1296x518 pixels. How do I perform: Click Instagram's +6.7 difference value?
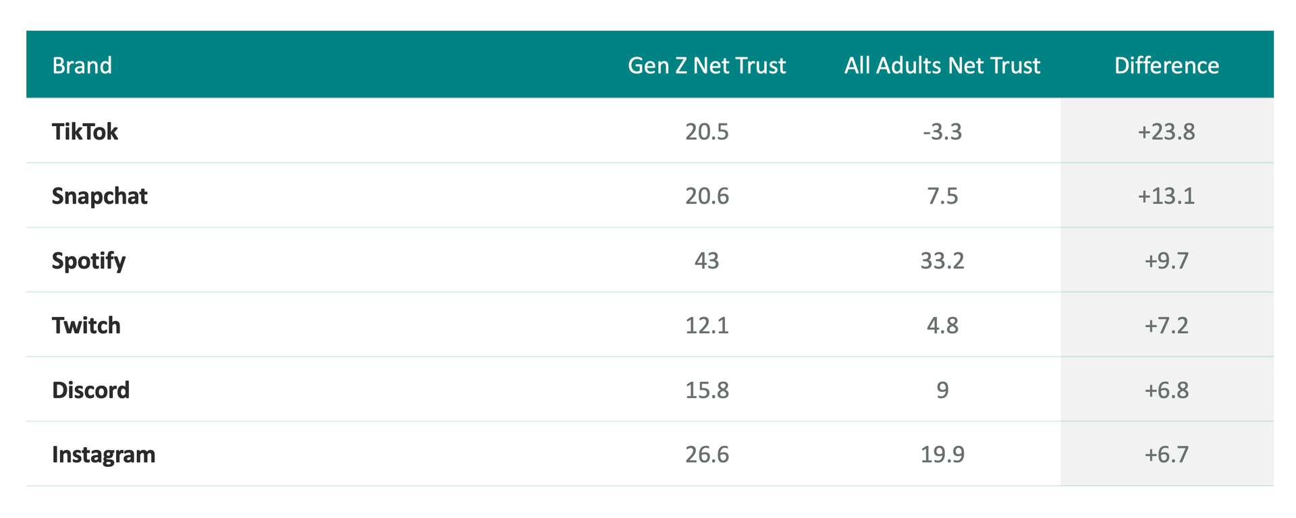[1166, 455]
